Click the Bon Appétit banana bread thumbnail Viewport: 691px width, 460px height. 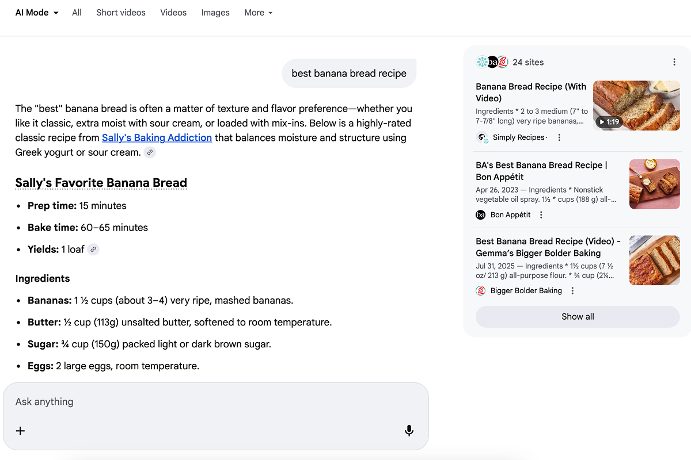point(655,184)
